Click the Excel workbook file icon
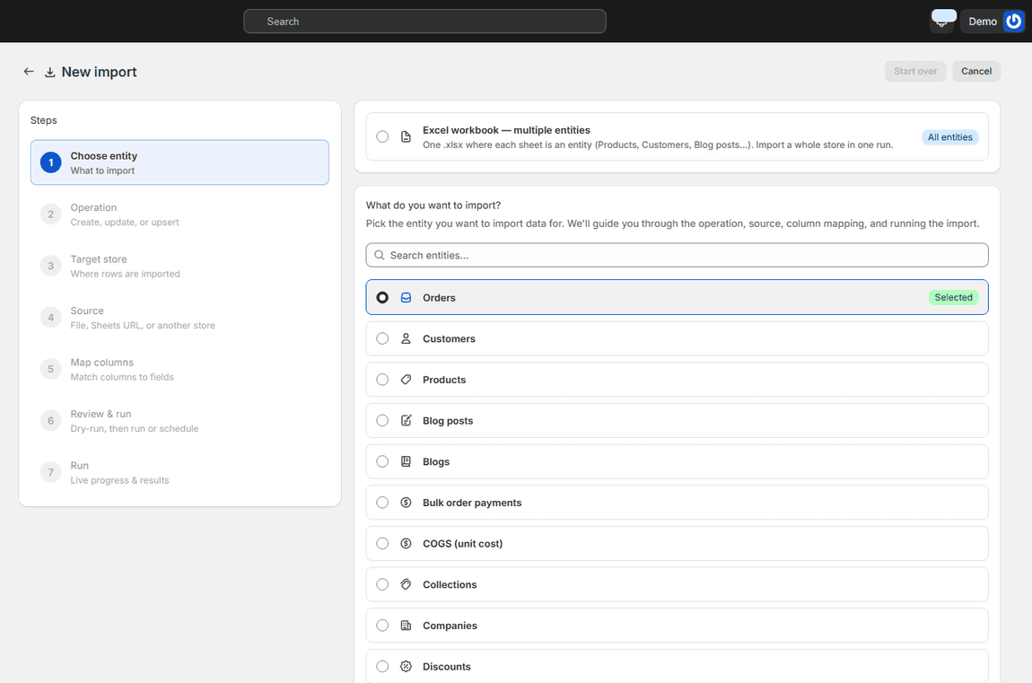This screenshot has height=683, width=1032. (x=407, y=136)
